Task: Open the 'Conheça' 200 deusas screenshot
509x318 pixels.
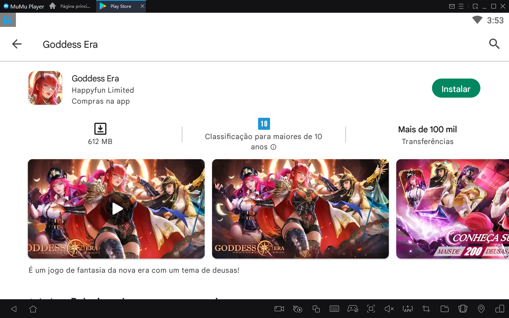Action: (452, 209)
